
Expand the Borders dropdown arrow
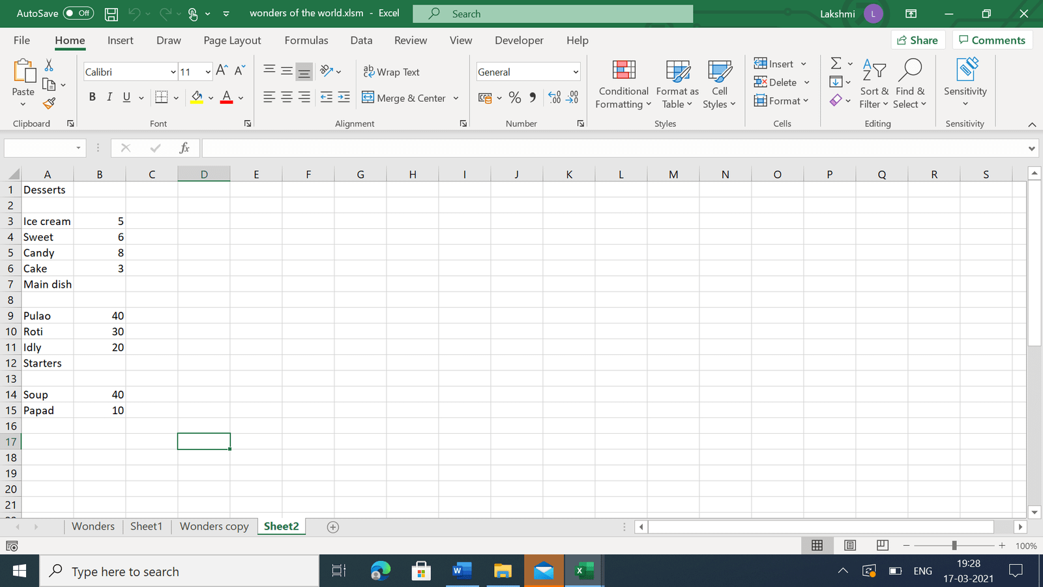176,98
